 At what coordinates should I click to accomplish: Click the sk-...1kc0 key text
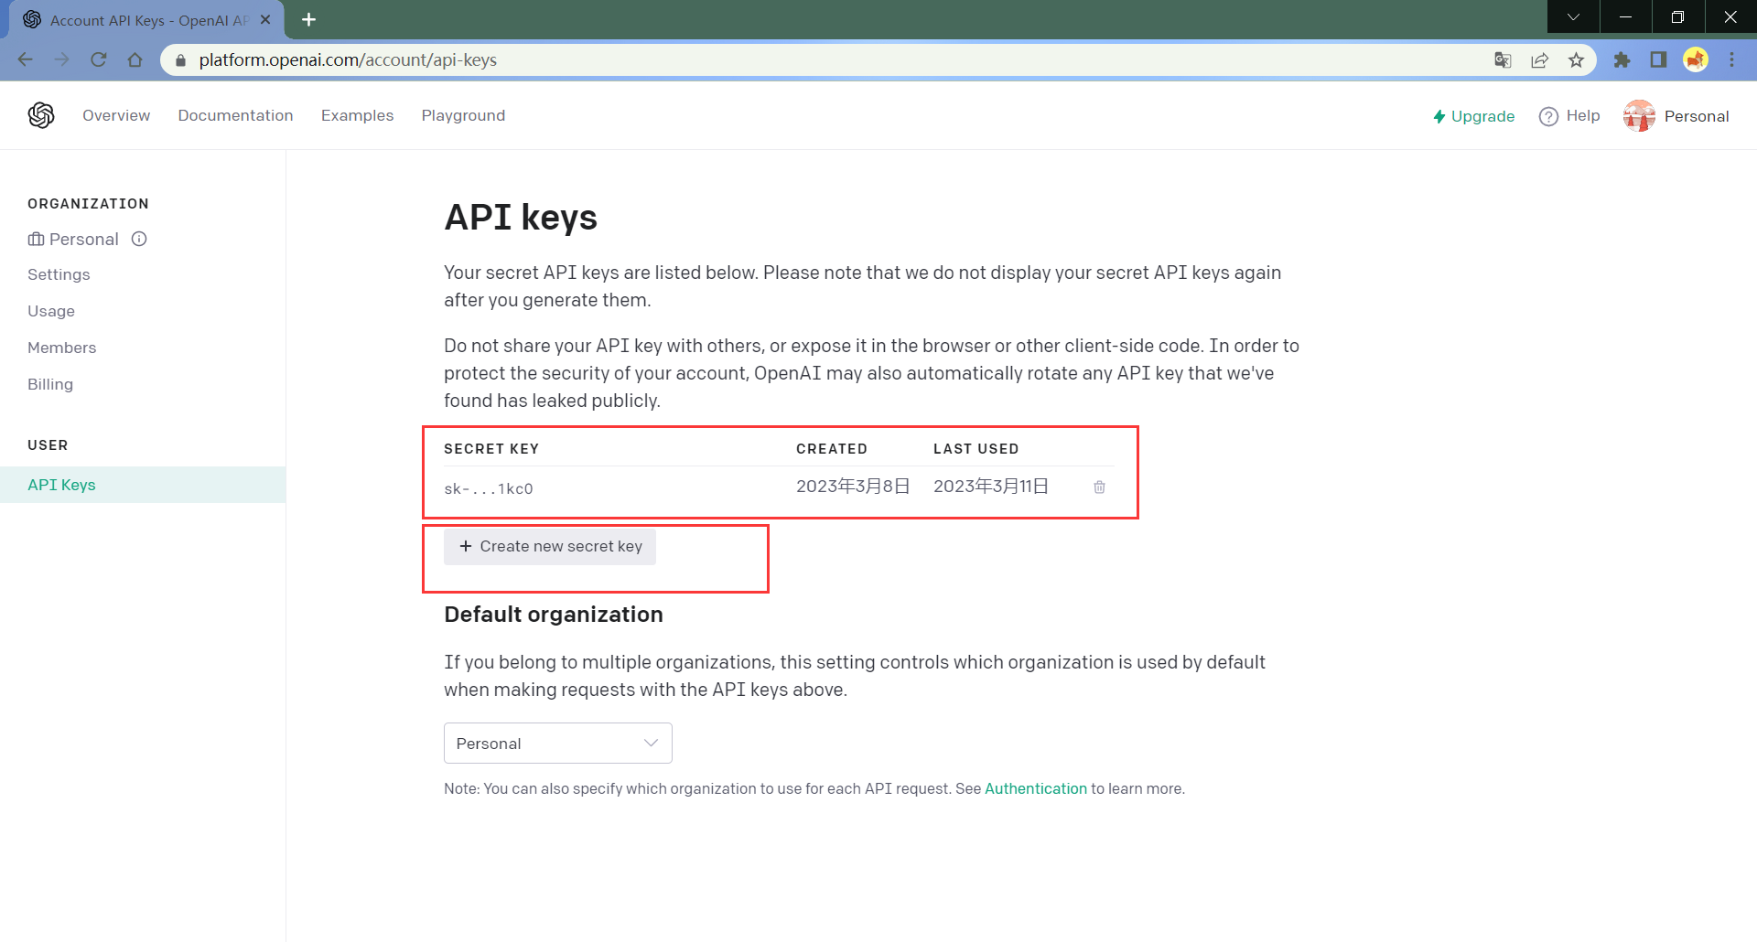[489, 489]
